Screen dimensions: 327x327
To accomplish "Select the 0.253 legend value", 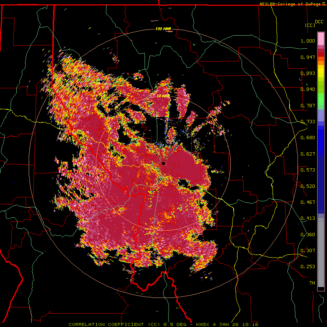I will [308, 267].
